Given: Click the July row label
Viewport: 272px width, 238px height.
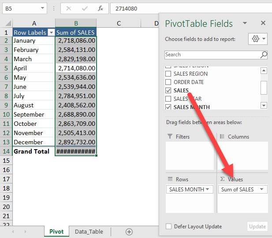Looking at the screenshot, I should pos(34,96).
